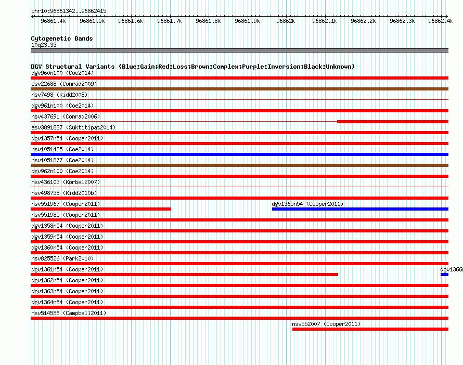Viewport: 463px width, 365px height.
Task: Click the brown nsv1051877 complex bar
Action: point(239,165)
